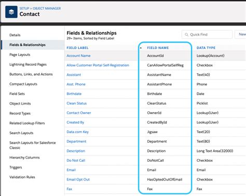The image size is (246, 196).
Task: Click the sort arrow beside Field Name
Action: click(141, 48)
